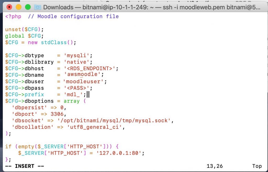The width and height of the screenshot is (268, 172).
Task: Click the '// Moodle configuration file' comment
Action: point(73,16)
